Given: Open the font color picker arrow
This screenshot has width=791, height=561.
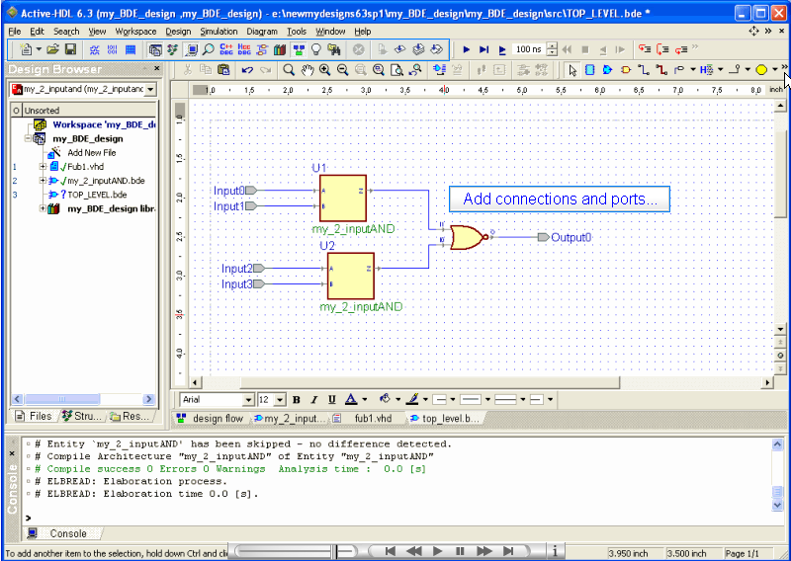Looking at the screenshot, I should 365,400.
